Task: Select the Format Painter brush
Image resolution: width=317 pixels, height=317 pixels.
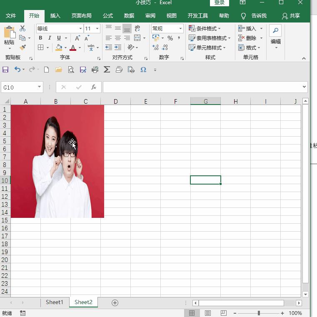Action: (22, 47)
